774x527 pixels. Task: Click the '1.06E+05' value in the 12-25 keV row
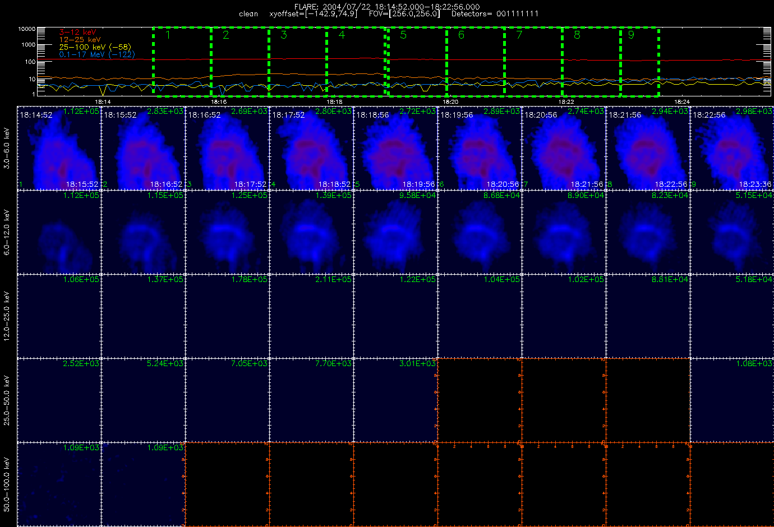point(81,280)
